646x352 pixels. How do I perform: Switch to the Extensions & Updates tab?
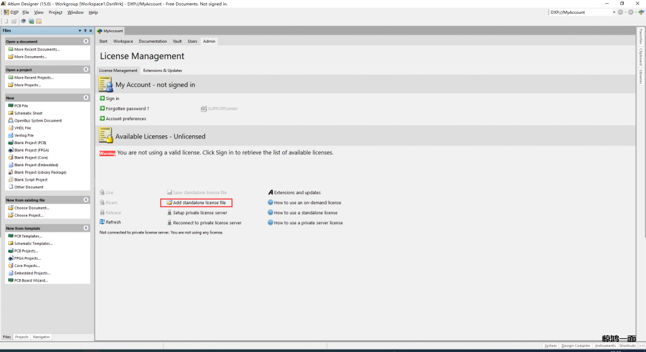point(162,71)
